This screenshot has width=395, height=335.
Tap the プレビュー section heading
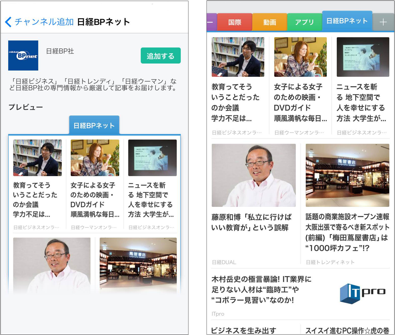click(26, 107)
